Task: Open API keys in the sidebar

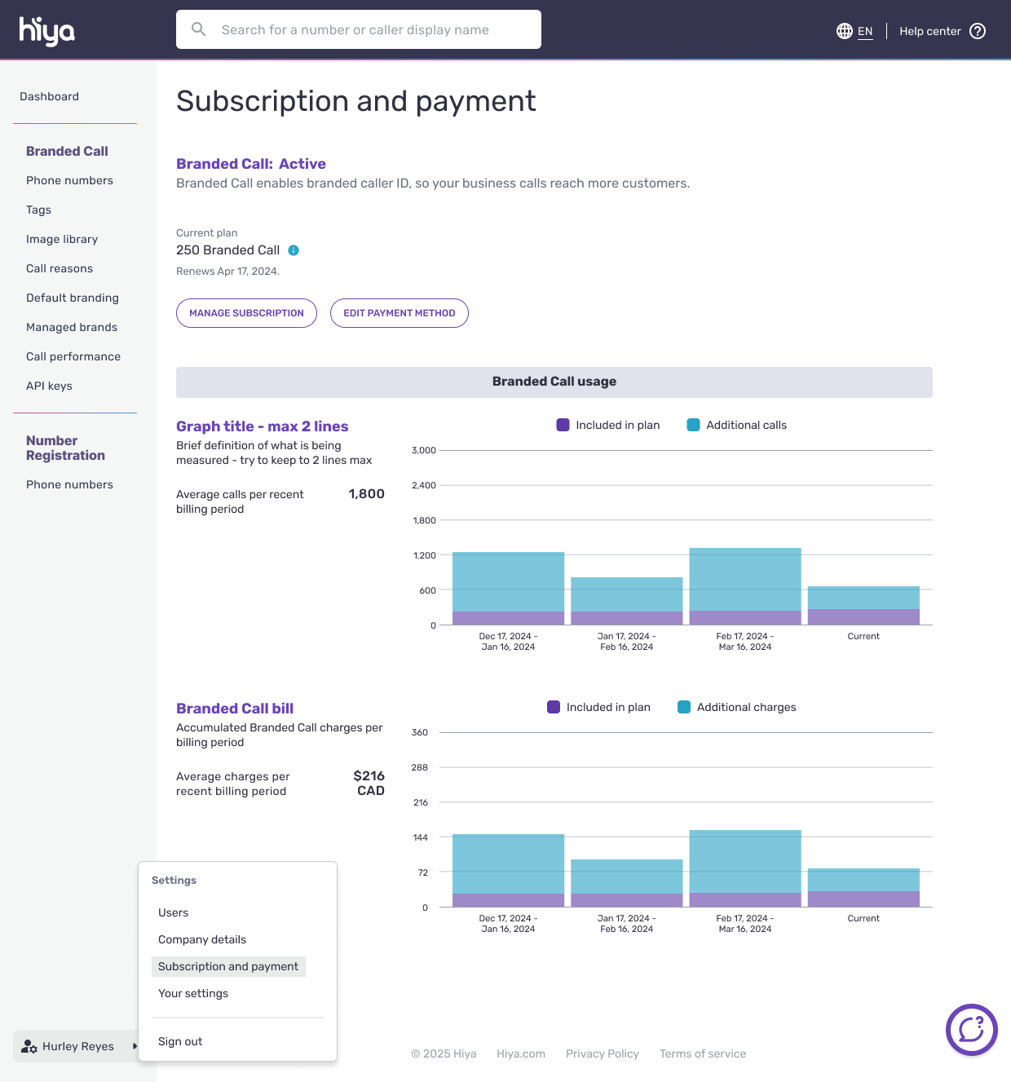Action: 49,386
